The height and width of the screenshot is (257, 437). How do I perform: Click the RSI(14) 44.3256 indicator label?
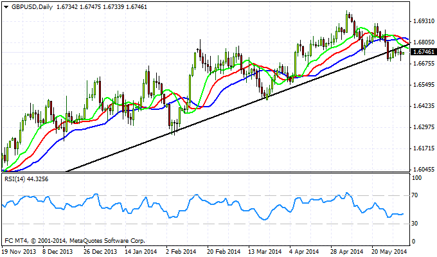pos(26,179)
